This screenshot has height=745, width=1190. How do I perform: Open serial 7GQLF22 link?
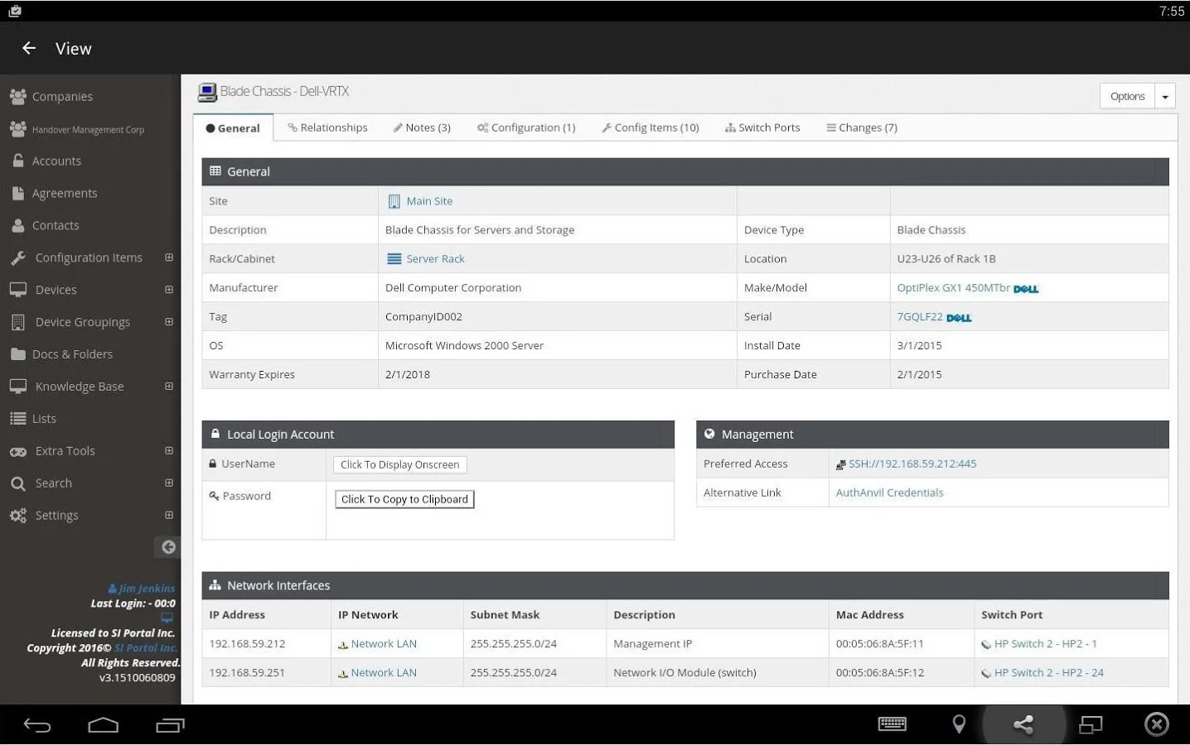click(x=920, y=317)
